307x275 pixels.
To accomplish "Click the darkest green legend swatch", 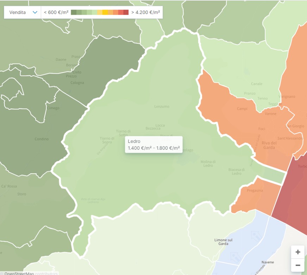I will point(74,12).
